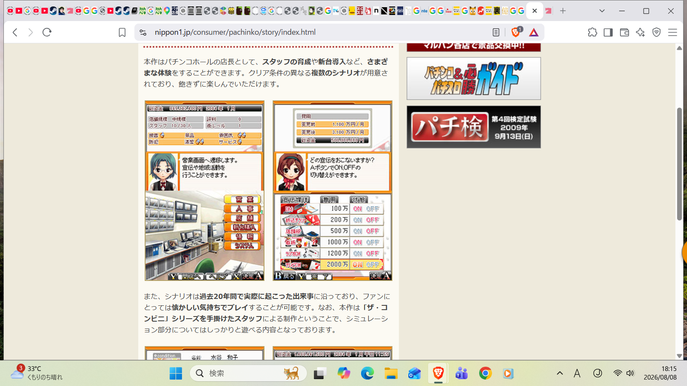Open Brave Wallet
687x386 pixels.
pyautogui.click(x=624, y=32)
